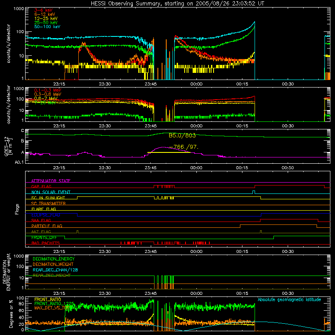Screen dimensions: 335x335
Task: Click the 'Degrees or %' axis label
Action: pos(11,314)
